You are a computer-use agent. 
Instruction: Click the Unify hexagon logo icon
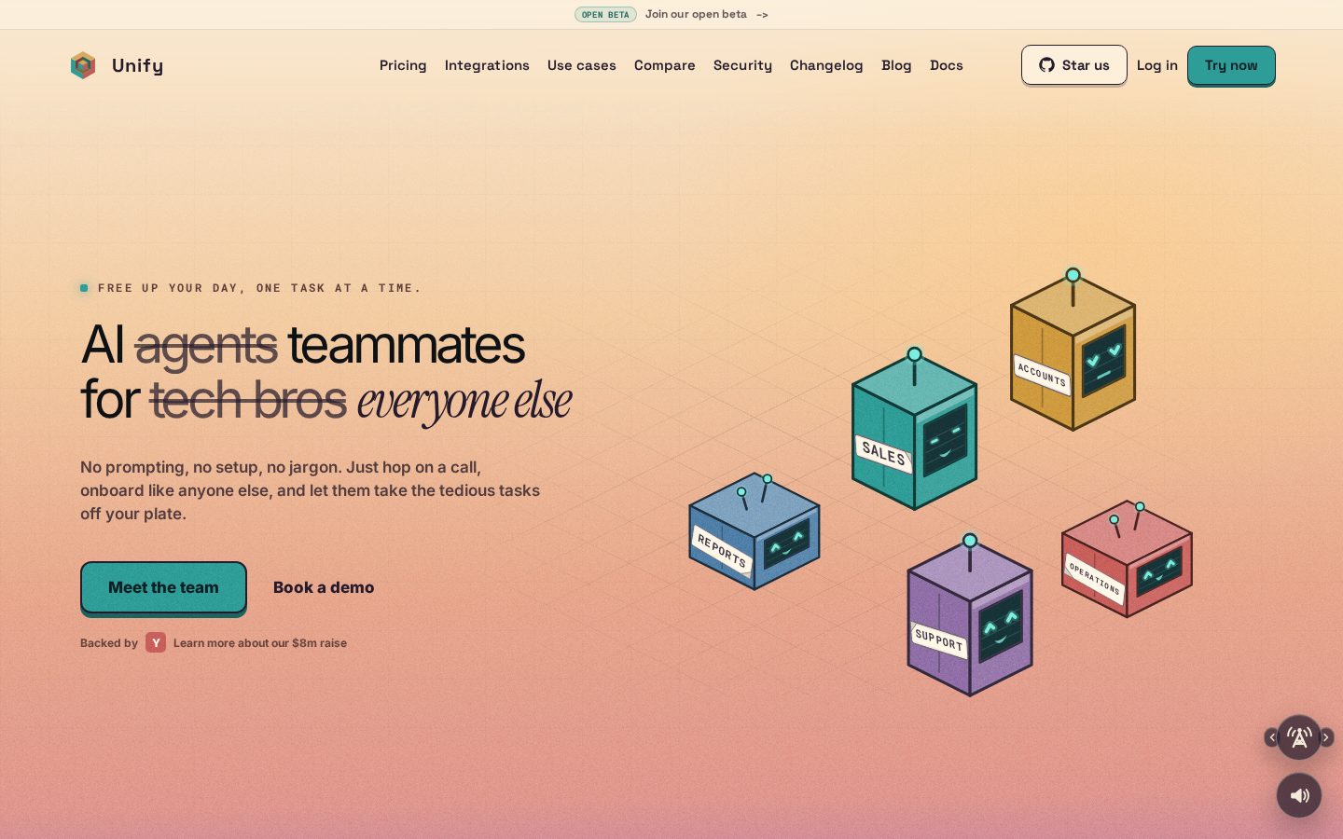83,65
